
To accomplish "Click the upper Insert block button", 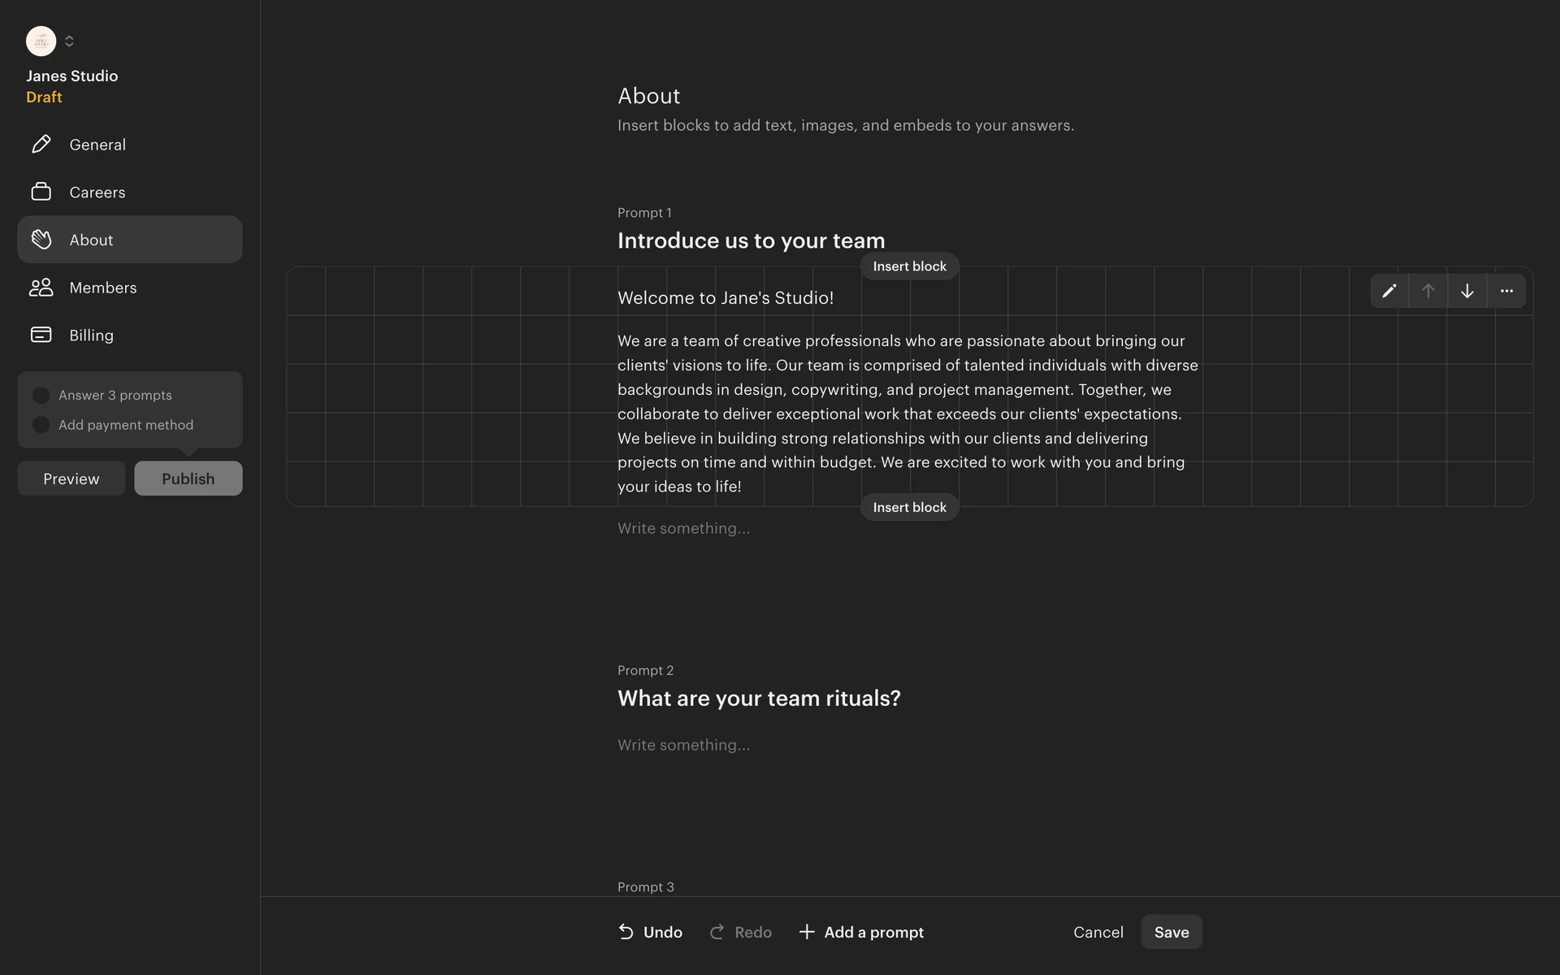I will point(909,266).
